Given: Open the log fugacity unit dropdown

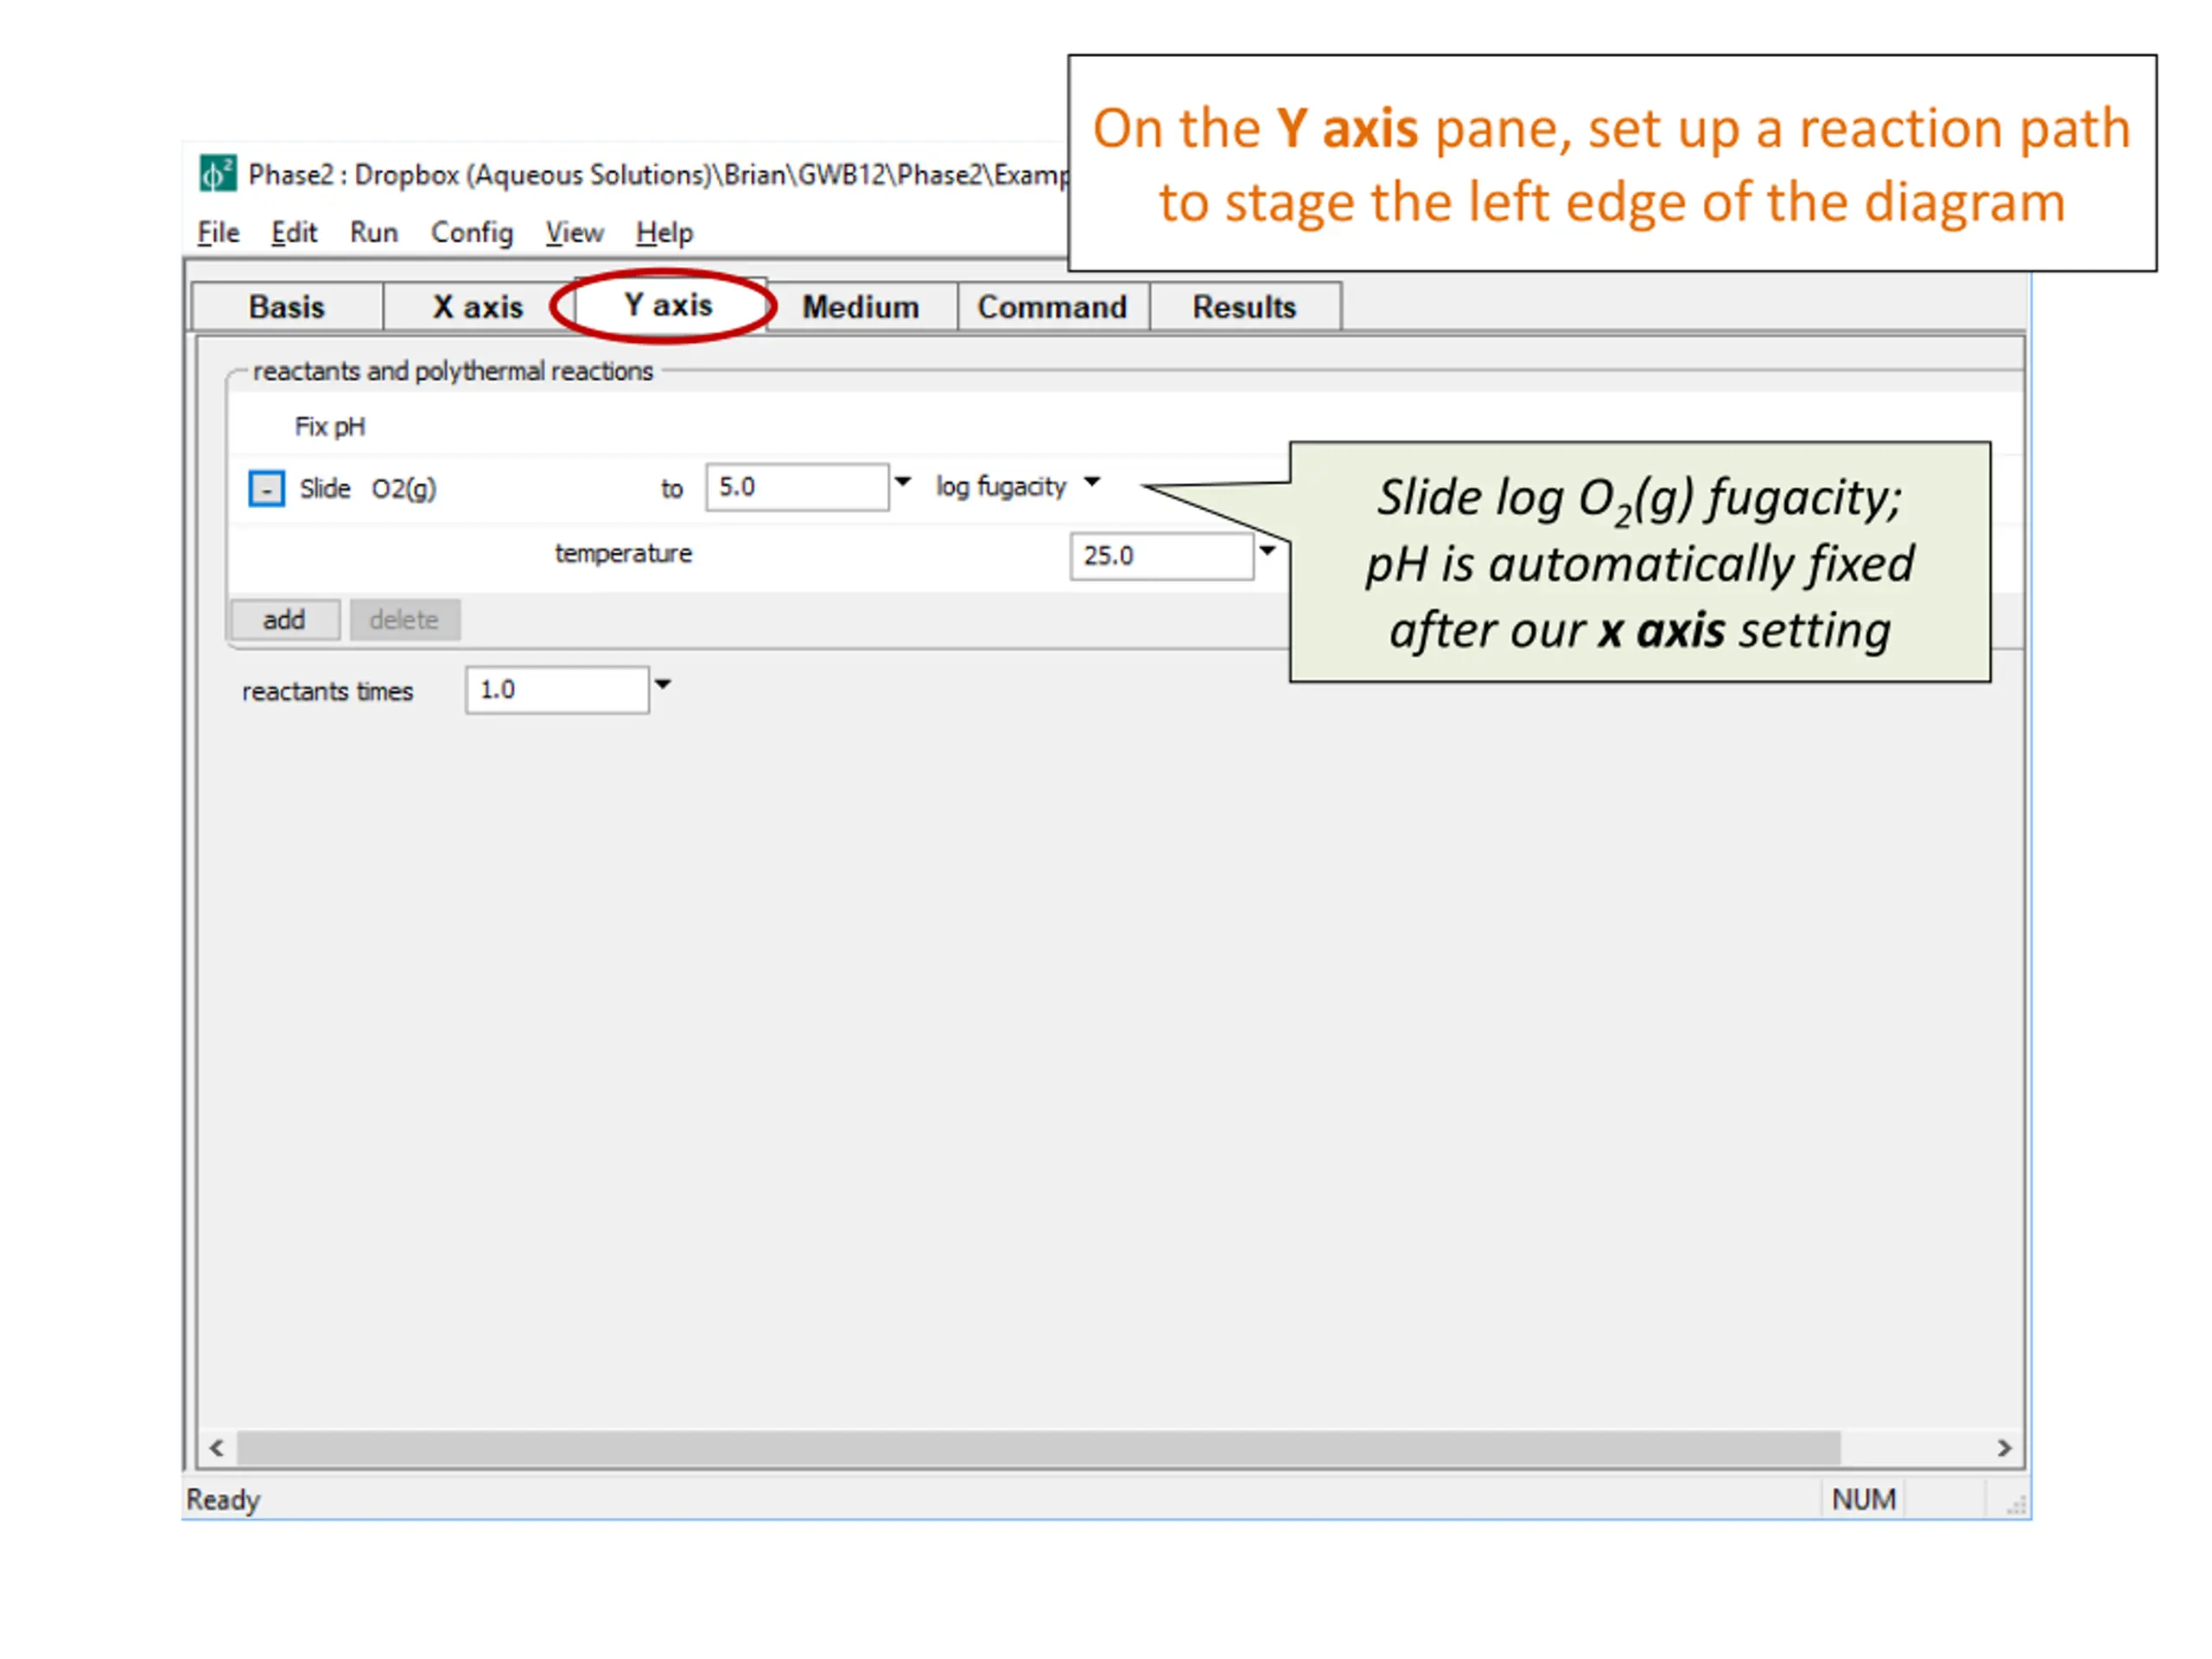Looking at the screenshot, I should tap(1093, 482).
